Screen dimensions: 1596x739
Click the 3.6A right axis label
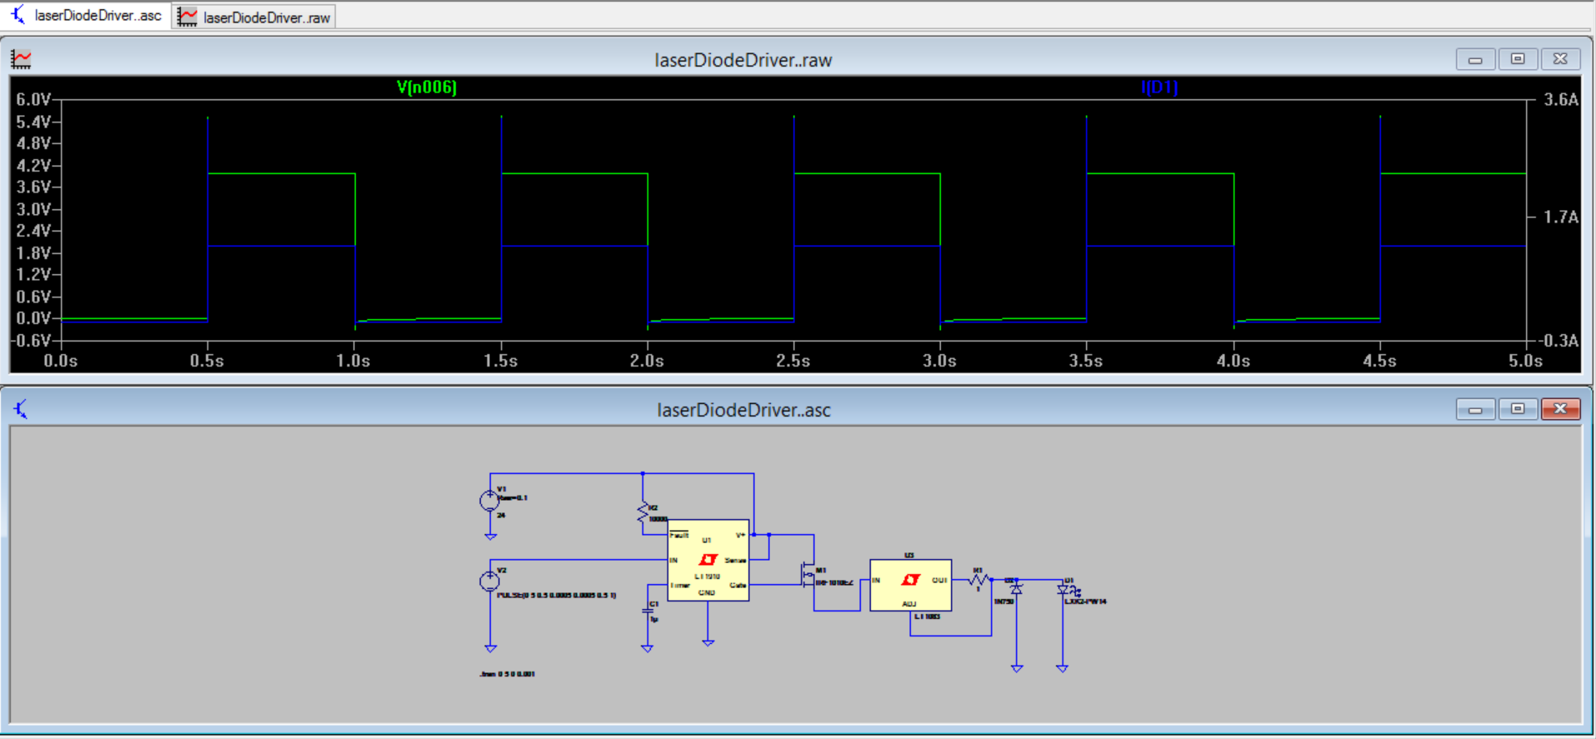1561,100
